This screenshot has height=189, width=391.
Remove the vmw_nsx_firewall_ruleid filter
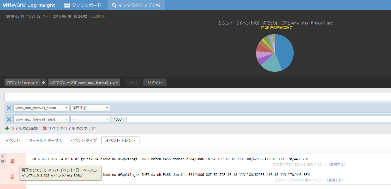point(9,119)
